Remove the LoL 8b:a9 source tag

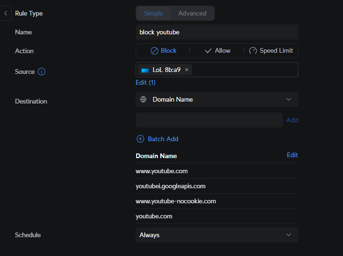click(x=187, y=70)
